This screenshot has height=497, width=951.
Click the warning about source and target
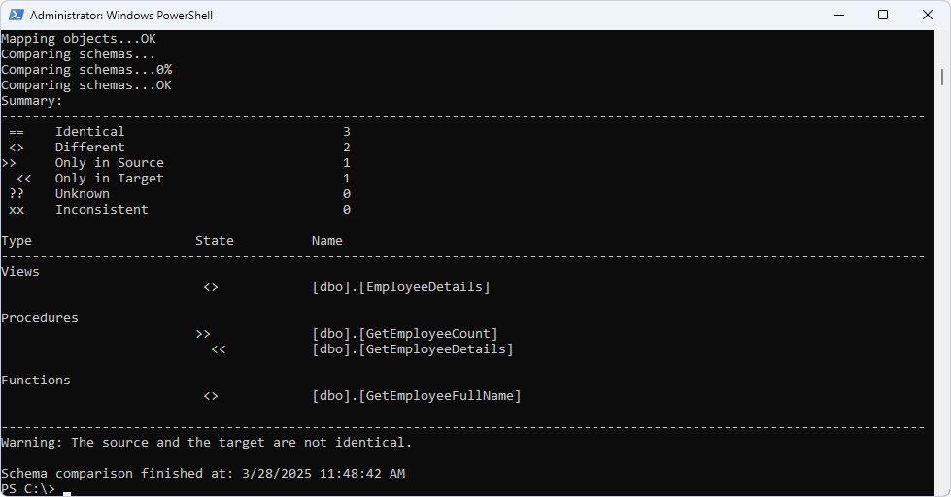(206, 443)
